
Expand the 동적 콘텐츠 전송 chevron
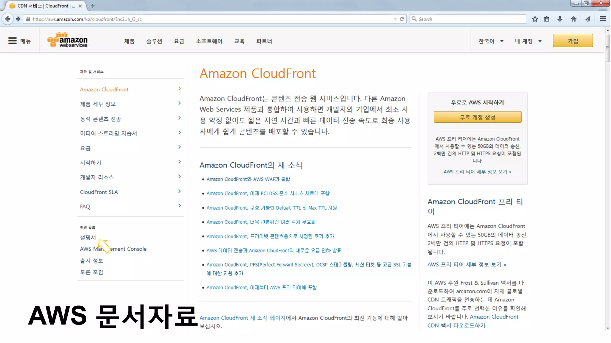pos(180,118)
